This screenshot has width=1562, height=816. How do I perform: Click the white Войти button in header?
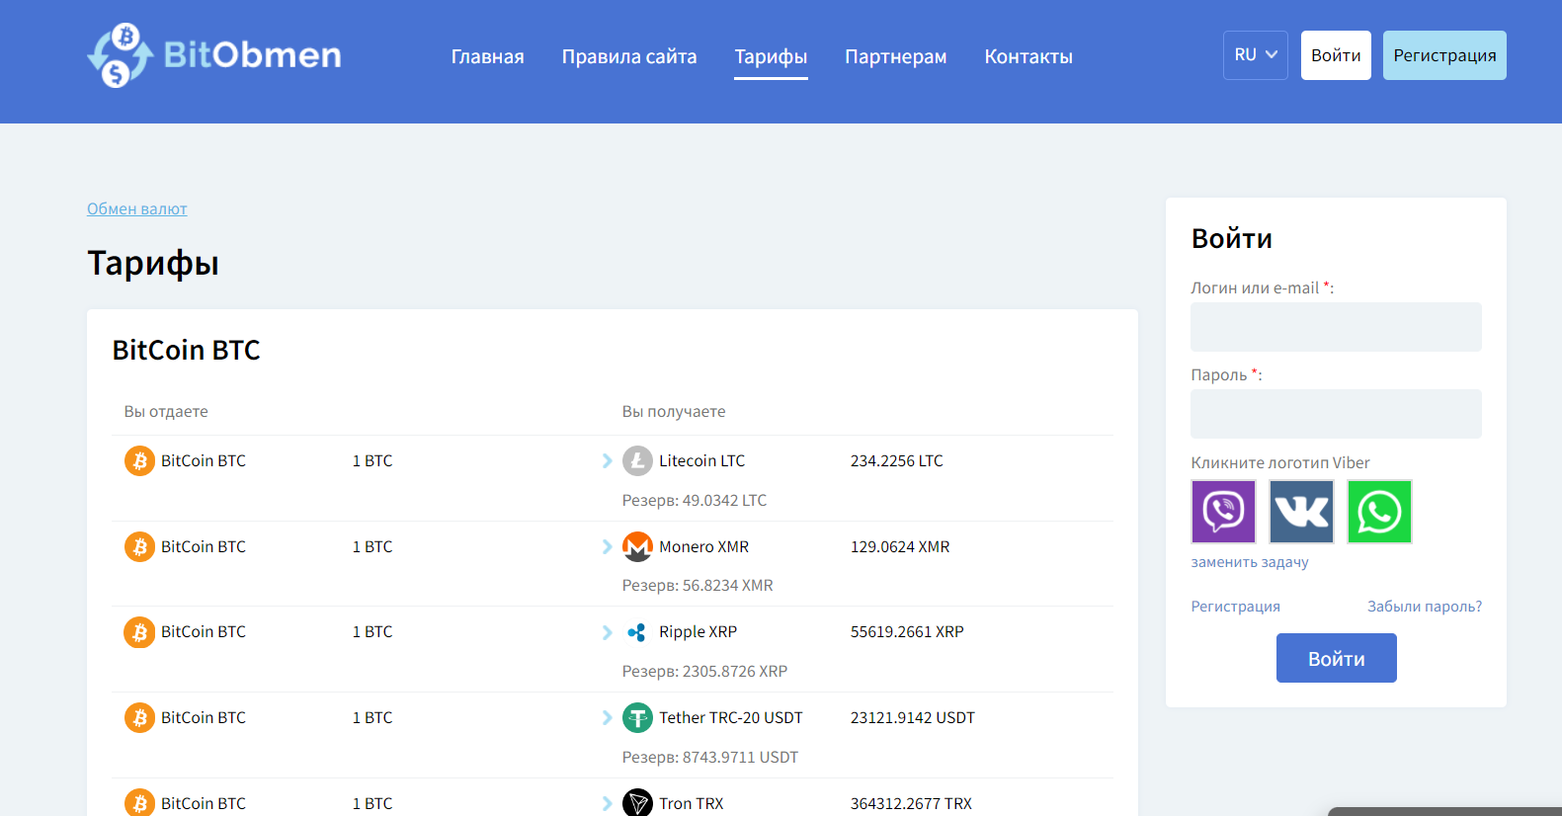1336,55
